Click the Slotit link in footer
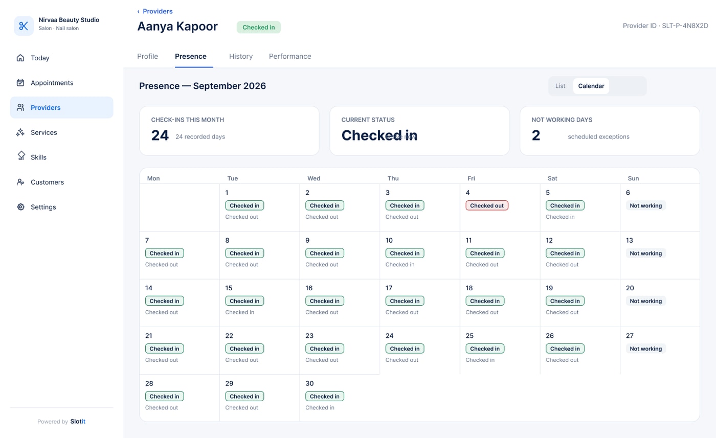 click(78, 422)
